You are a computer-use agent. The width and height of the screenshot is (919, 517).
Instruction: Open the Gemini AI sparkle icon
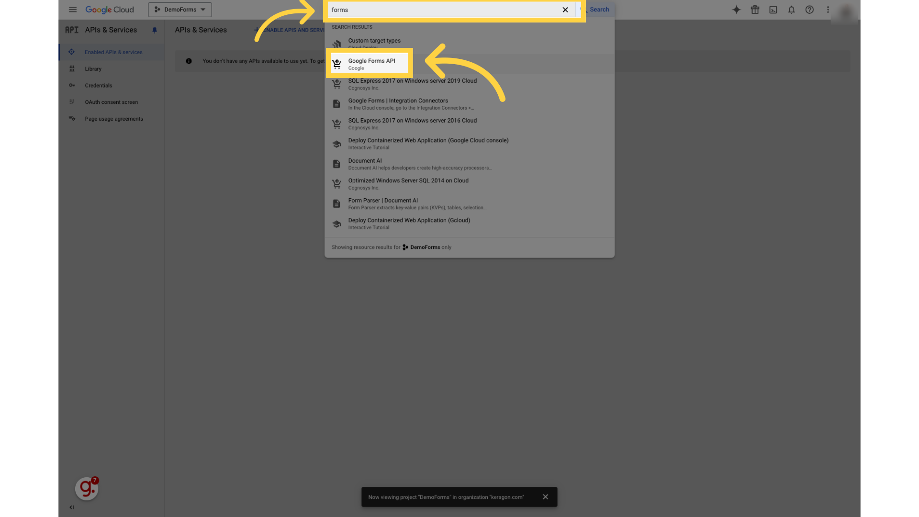click(x=737, y=10)
